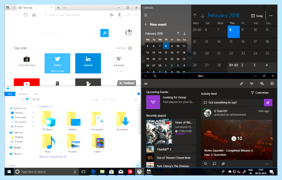Click Got something to say field
Viewport: 282px width, 180px height.
point(232,103)
